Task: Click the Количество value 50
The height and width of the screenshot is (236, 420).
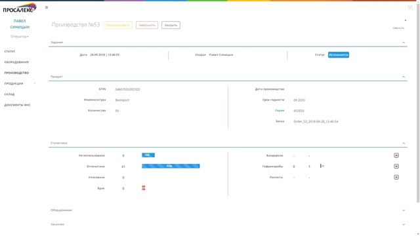Action: click(x=117, y=111)
